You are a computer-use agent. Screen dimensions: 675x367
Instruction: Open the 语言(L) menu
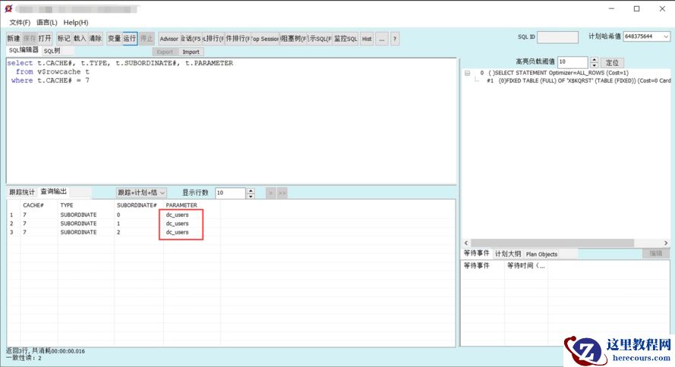point(46,22)
